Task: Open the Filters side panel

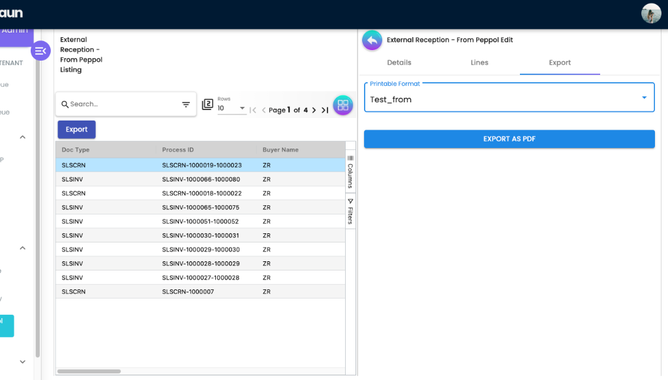Action: coord(350,212)
